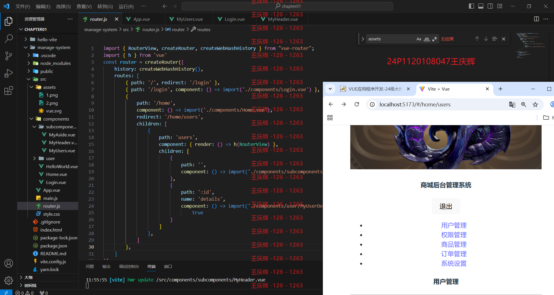Open the 编辑(E) menu
Screen dimensions: 554x295
pos(43,6)
